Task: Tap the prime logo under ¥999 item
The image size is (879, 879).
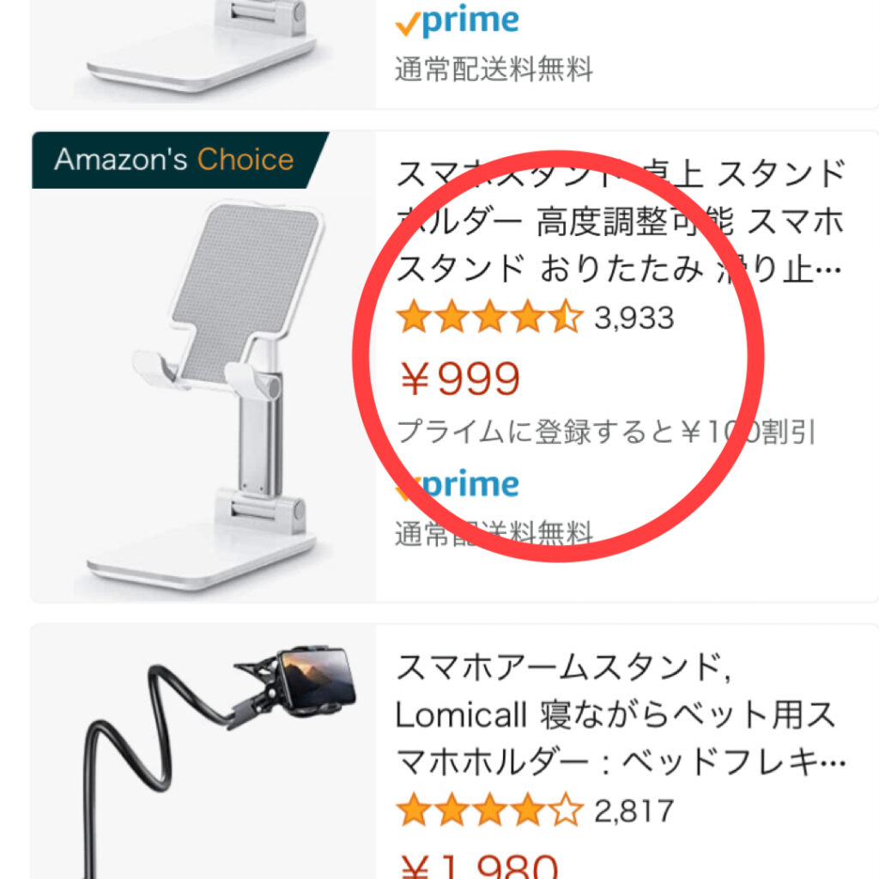Action: [458, 484]
